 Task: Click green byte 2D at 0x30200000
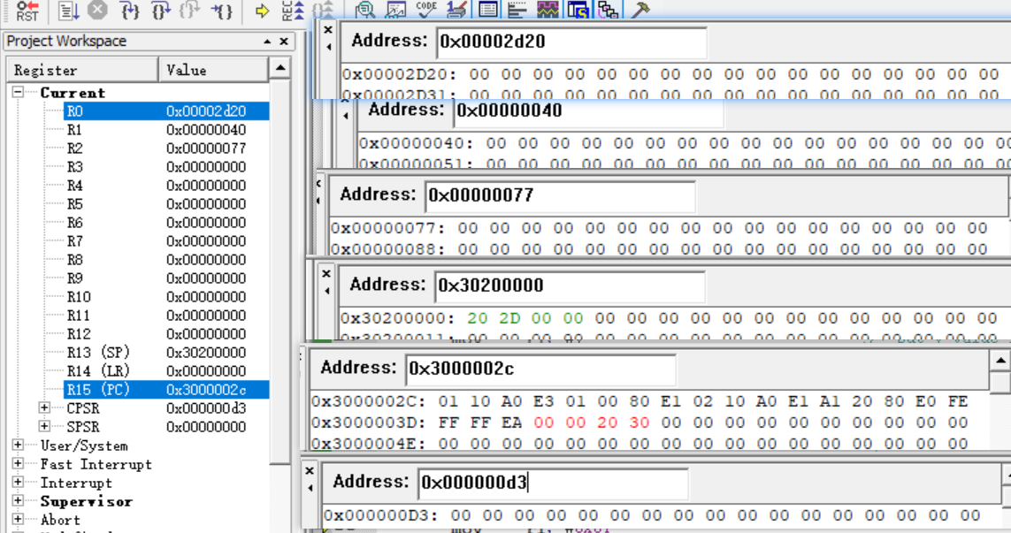pos(509,318)
